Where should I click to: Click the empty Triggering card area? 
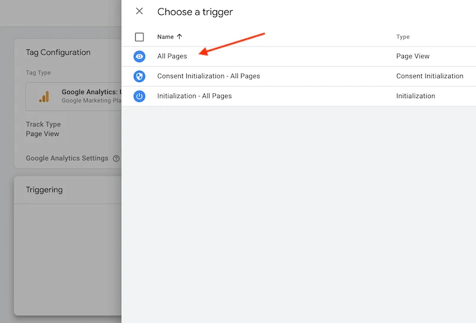coord(68,259)
